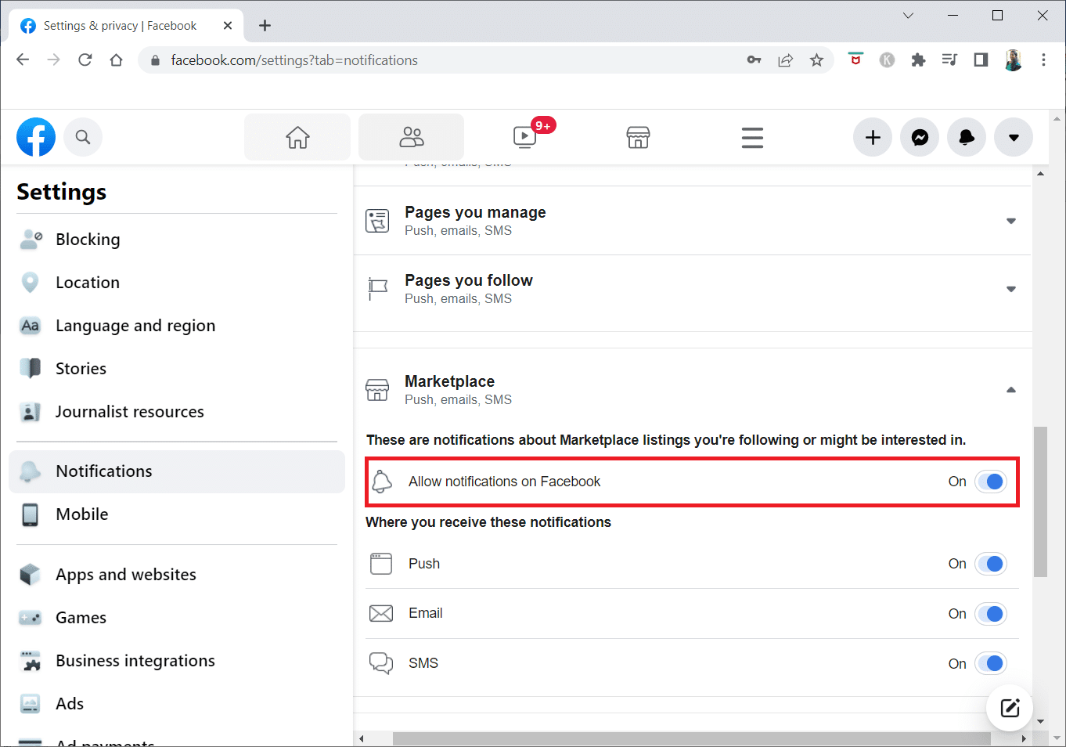This screenshot has width=1066, height=747.
Task: Open the Extensions puzzle icon
Action: (x=918, y=60)
